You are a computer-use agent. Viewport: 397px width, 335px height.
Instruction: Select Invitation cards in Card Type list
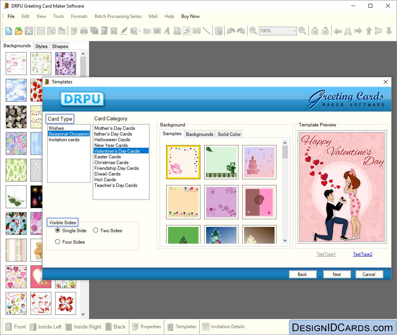68,140
